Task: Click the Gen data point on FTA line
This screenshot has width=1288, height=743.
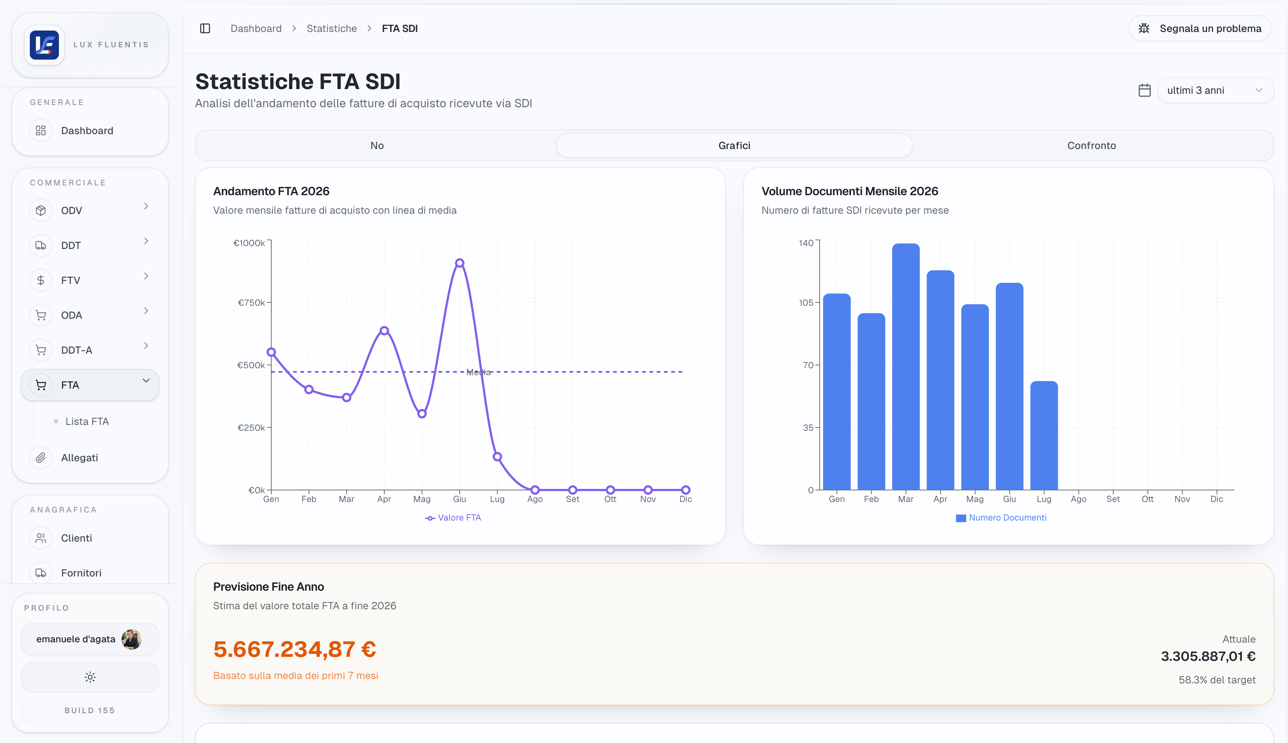Action: click(x=271, y=352)
